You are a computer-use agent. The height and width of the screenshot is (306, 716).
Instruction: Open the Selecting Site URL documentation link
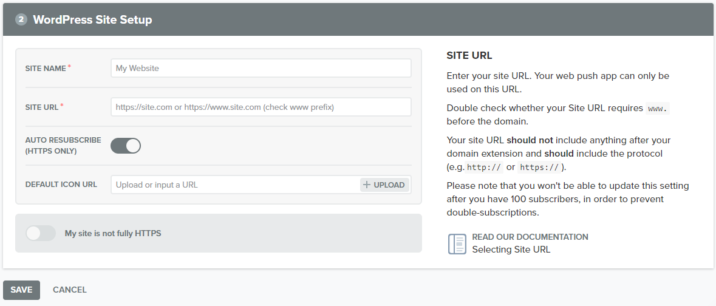(511, 250)
